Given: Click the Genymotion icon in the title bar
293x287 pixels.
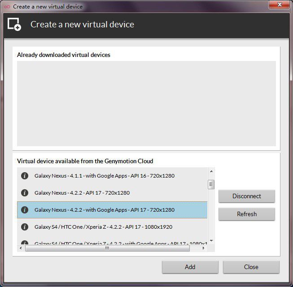Looking at the screenshot, I should [x=7, y=7].
